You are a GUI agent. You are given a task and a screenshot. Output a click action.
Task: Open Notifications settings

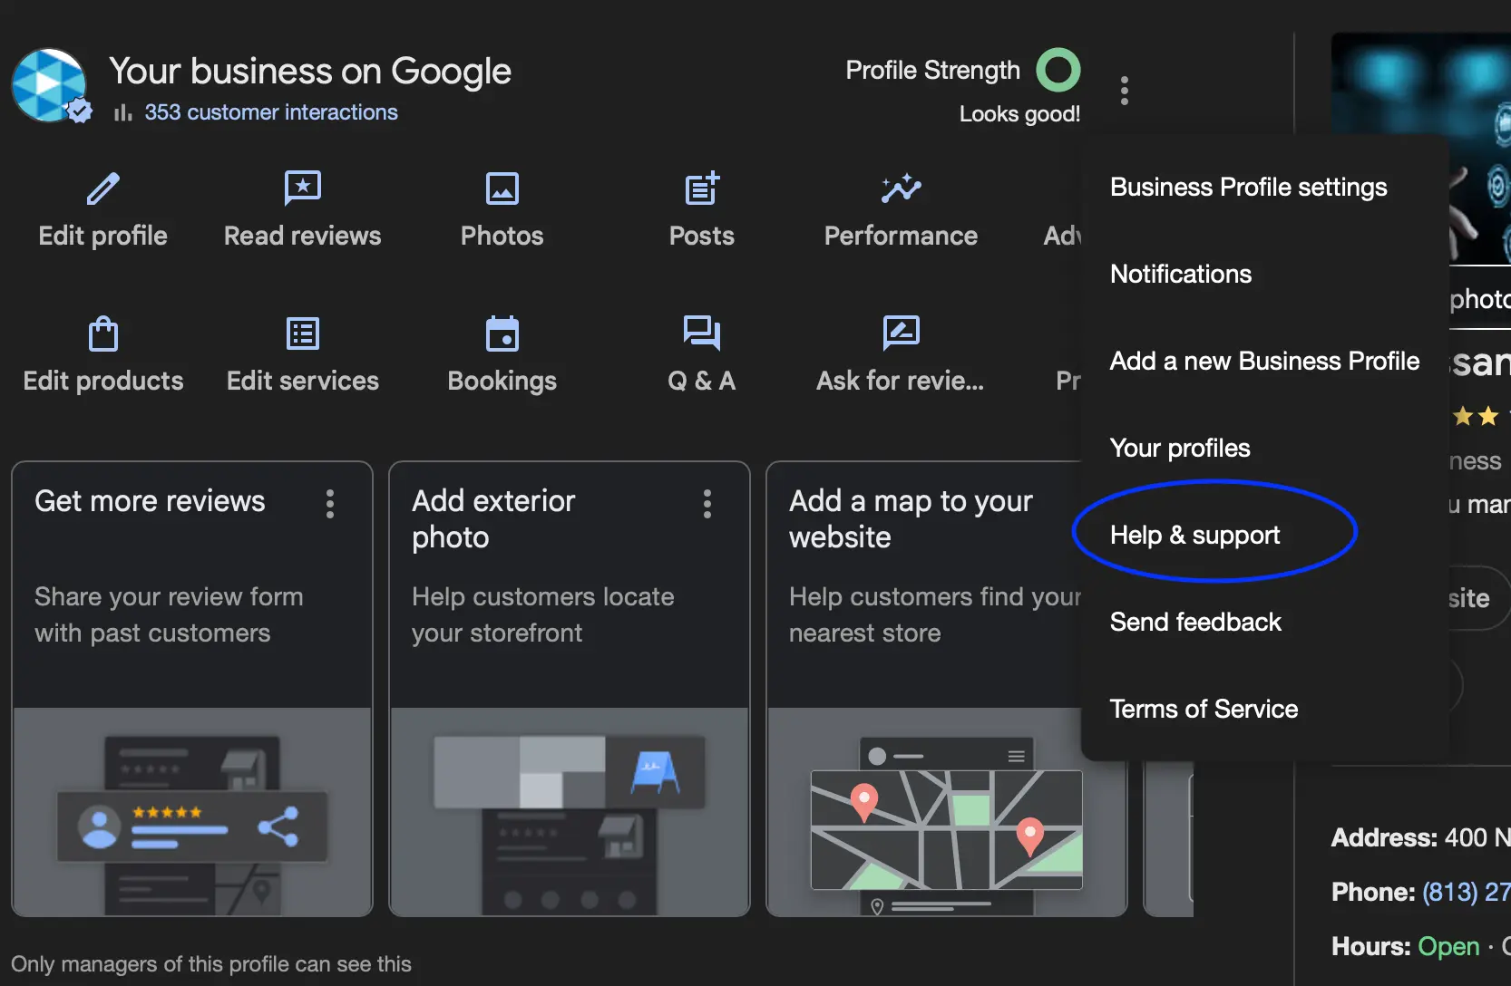coord(1180,274)
